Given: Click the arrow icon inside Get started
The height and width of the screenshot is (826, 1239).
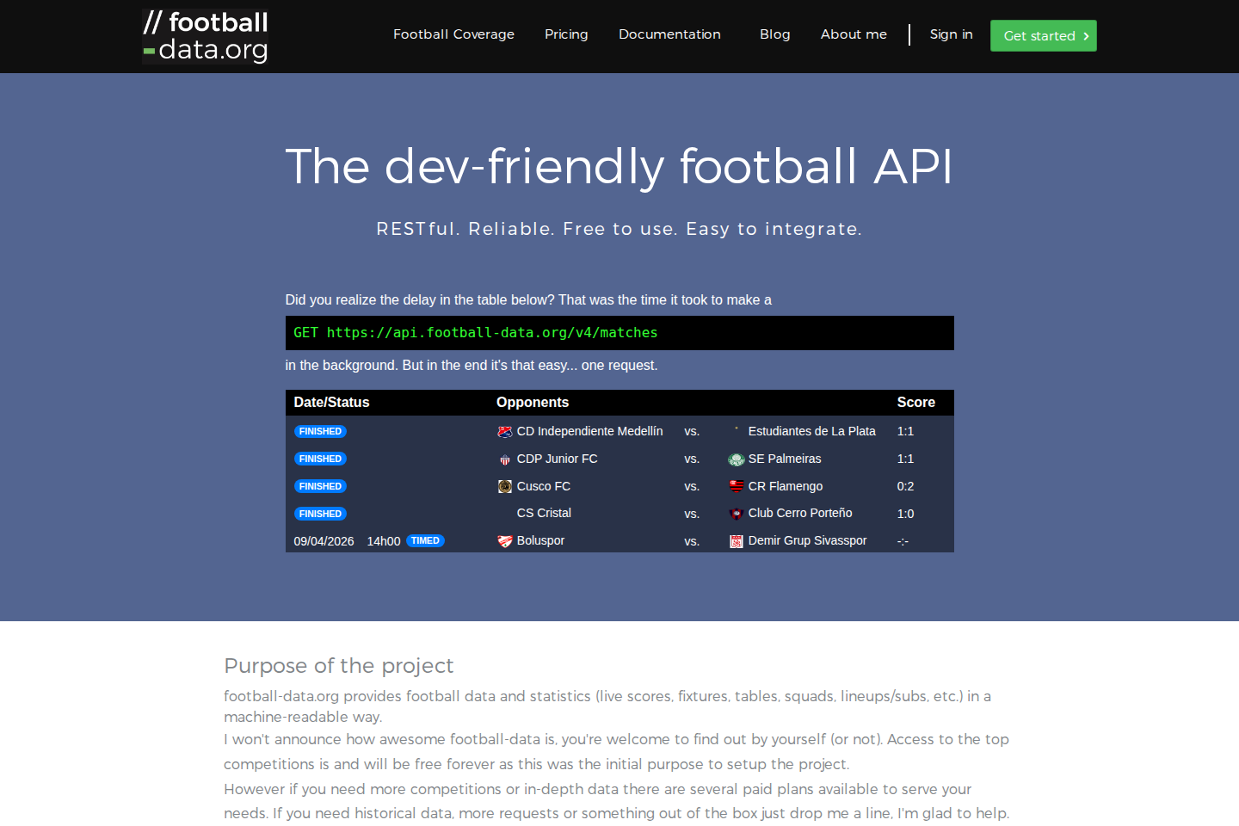Looking at the screenshot, I should click(x=1086, y=36).
